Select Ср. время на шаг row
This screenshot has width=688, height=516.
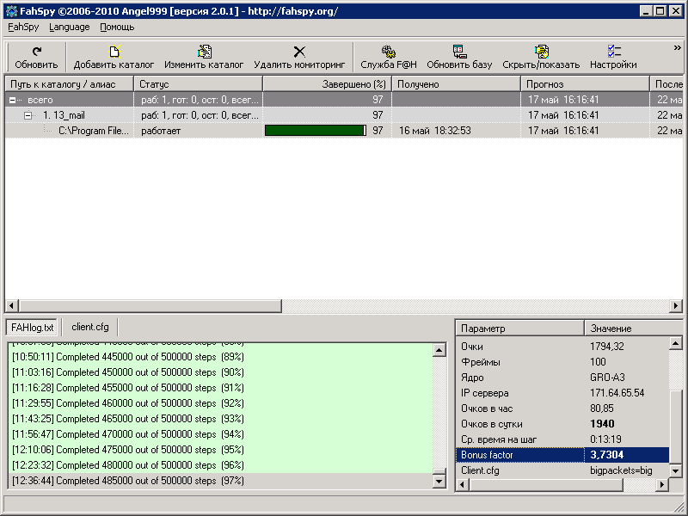tap(562, 439)
